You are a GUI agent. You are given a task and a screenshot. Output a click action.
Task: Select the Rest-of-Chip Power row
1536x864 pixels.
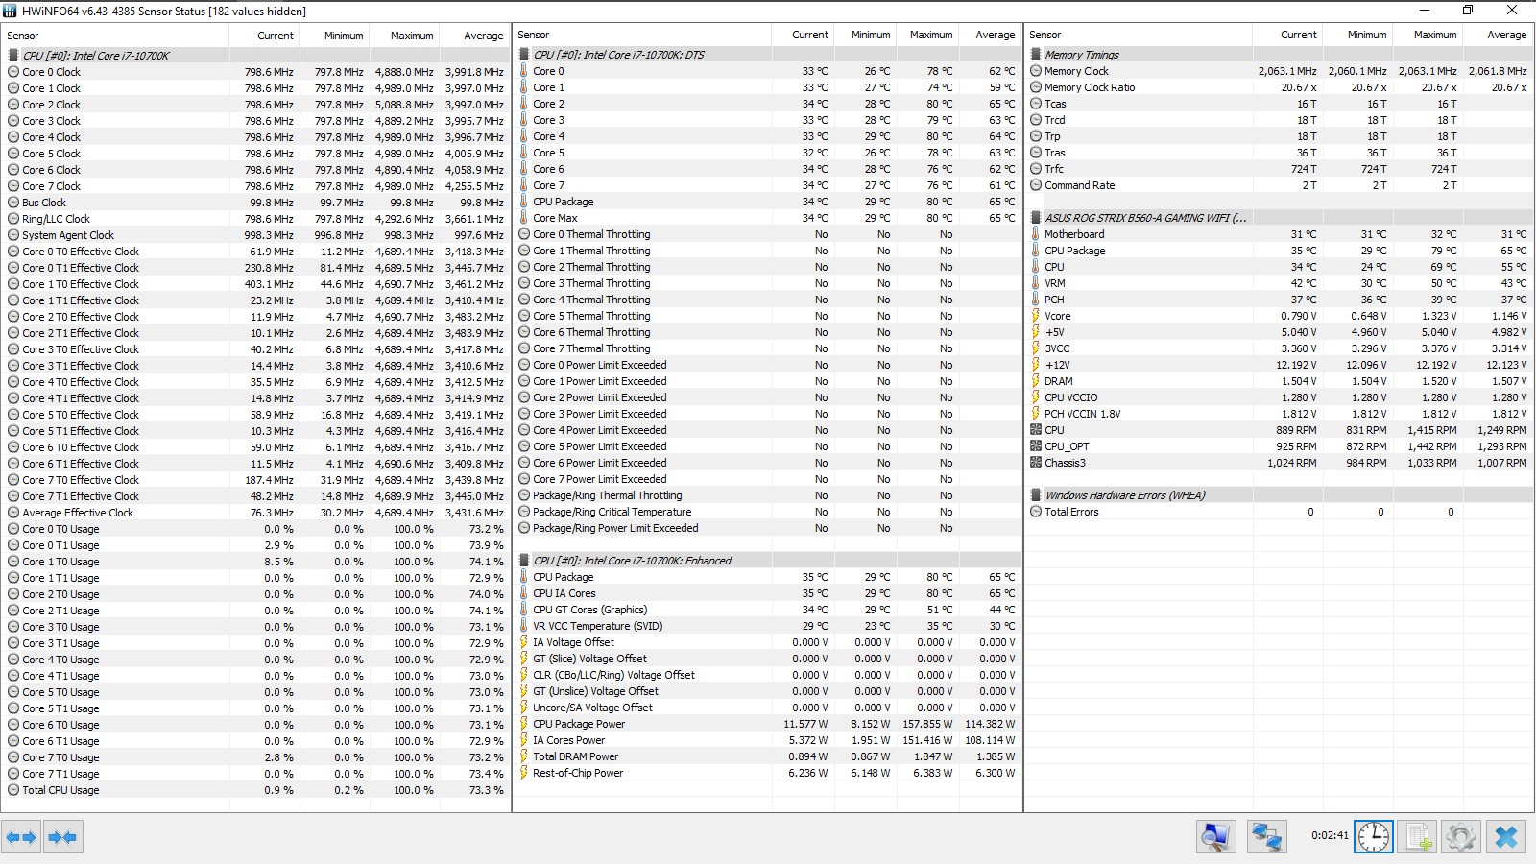click(x=767, y=773)
